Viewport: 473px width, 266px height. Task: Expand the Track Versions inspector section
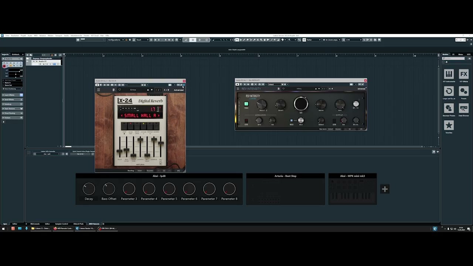[x=13, y=109]
